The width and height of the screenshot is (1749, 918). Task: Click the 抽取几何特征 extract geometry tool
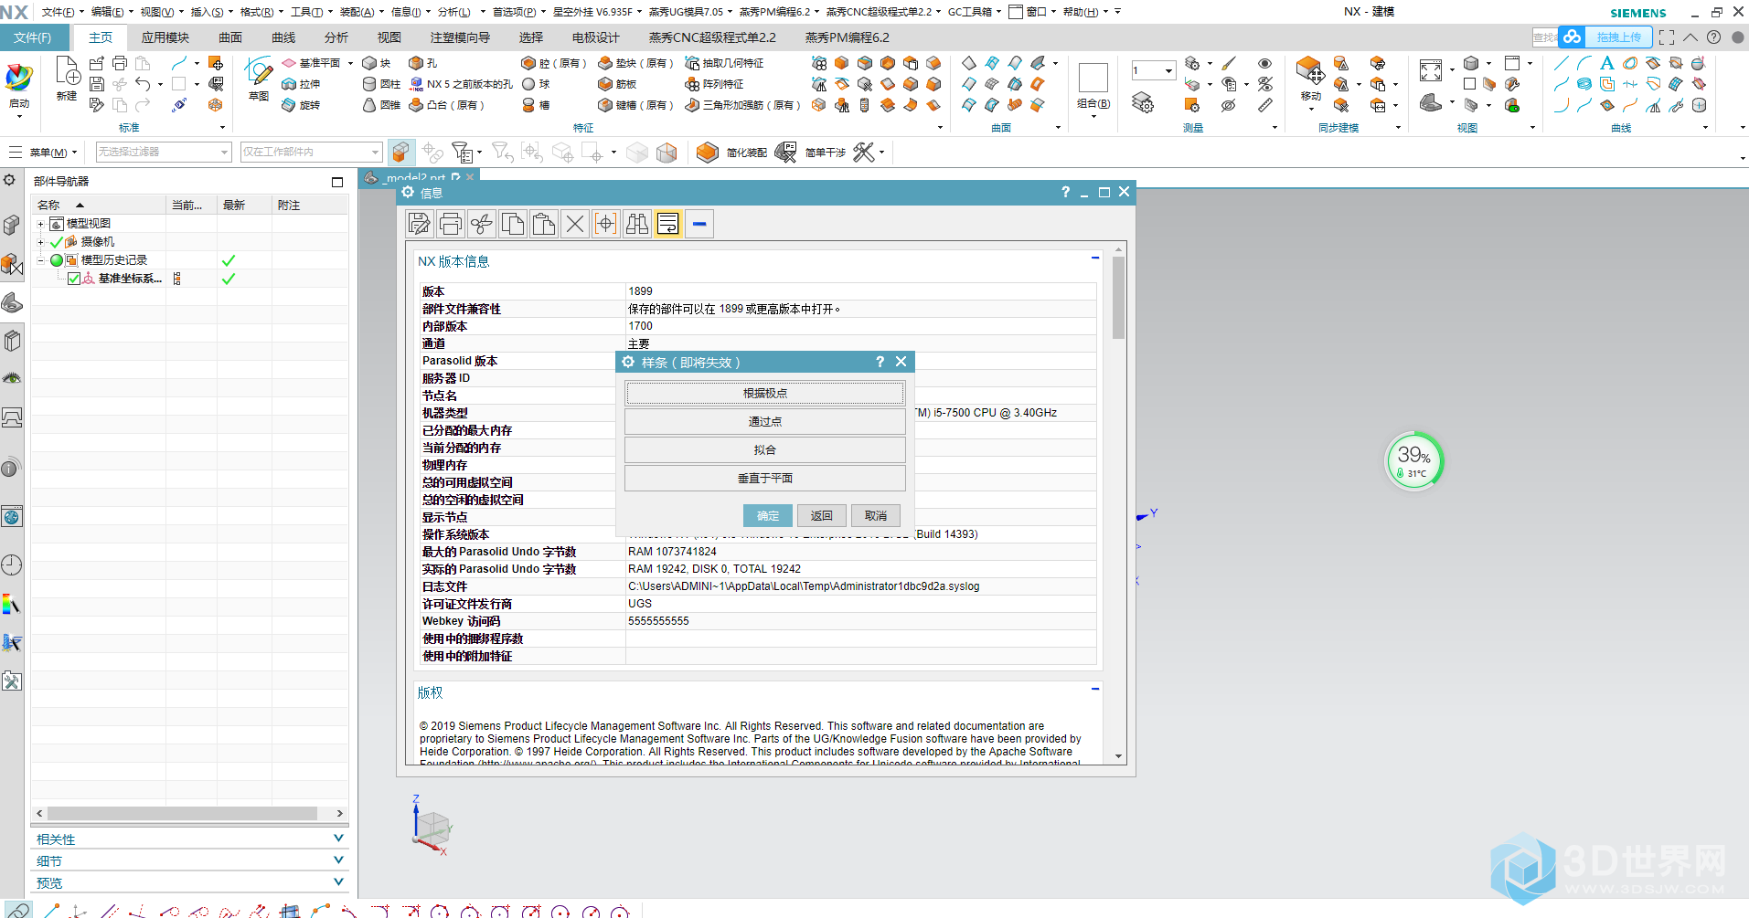pyautogui.click(x=724, y=63)
